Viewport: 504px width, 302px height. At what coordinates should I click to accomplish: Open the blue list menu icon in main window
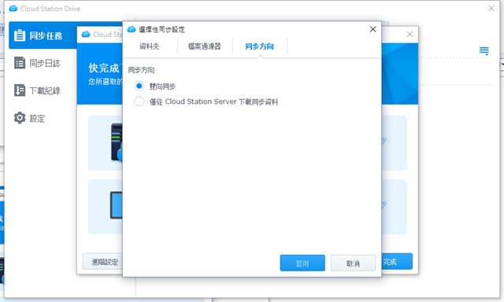(x=484, y=50)
